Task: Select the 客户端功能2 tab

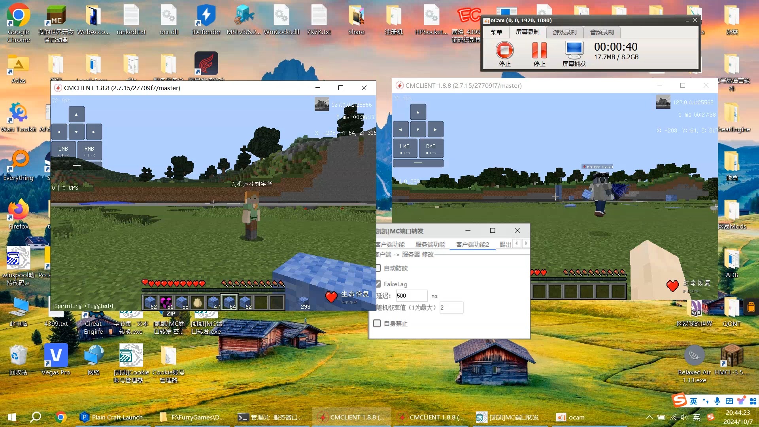Action: tap(472, 244)
